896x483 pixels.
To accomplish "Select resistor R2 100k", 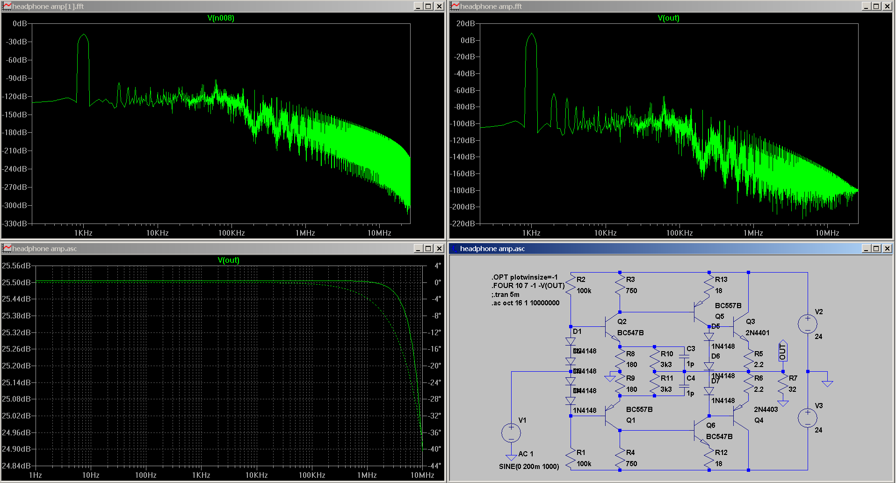I will tap(571, 285).
